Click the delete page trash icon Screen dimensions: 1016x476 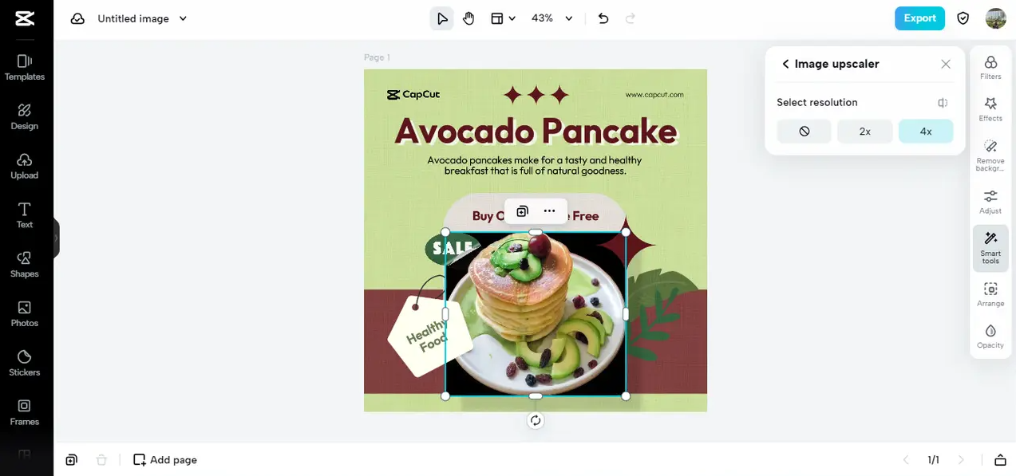coord(101,460)
